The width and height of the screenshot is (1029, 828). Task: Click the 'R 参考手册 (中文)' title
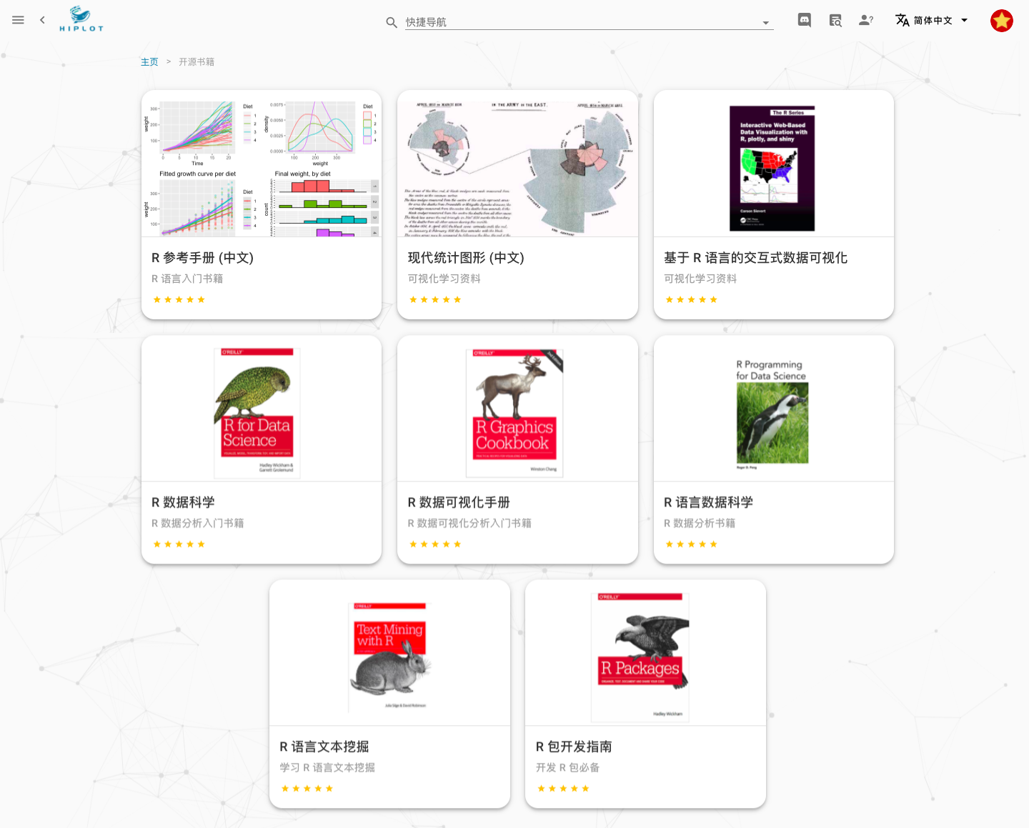pos(203,258)
